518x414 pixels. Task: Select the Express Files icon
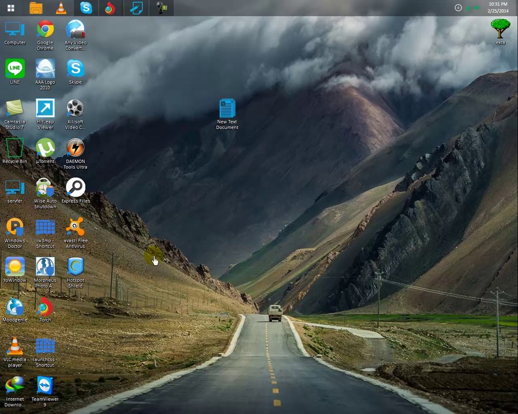(75, 191)
